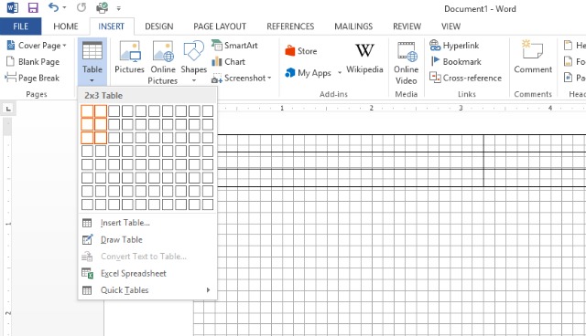586x336 pixels.
Task: Click the Word application icon in title bar
Action: click(x=12, y=7)
